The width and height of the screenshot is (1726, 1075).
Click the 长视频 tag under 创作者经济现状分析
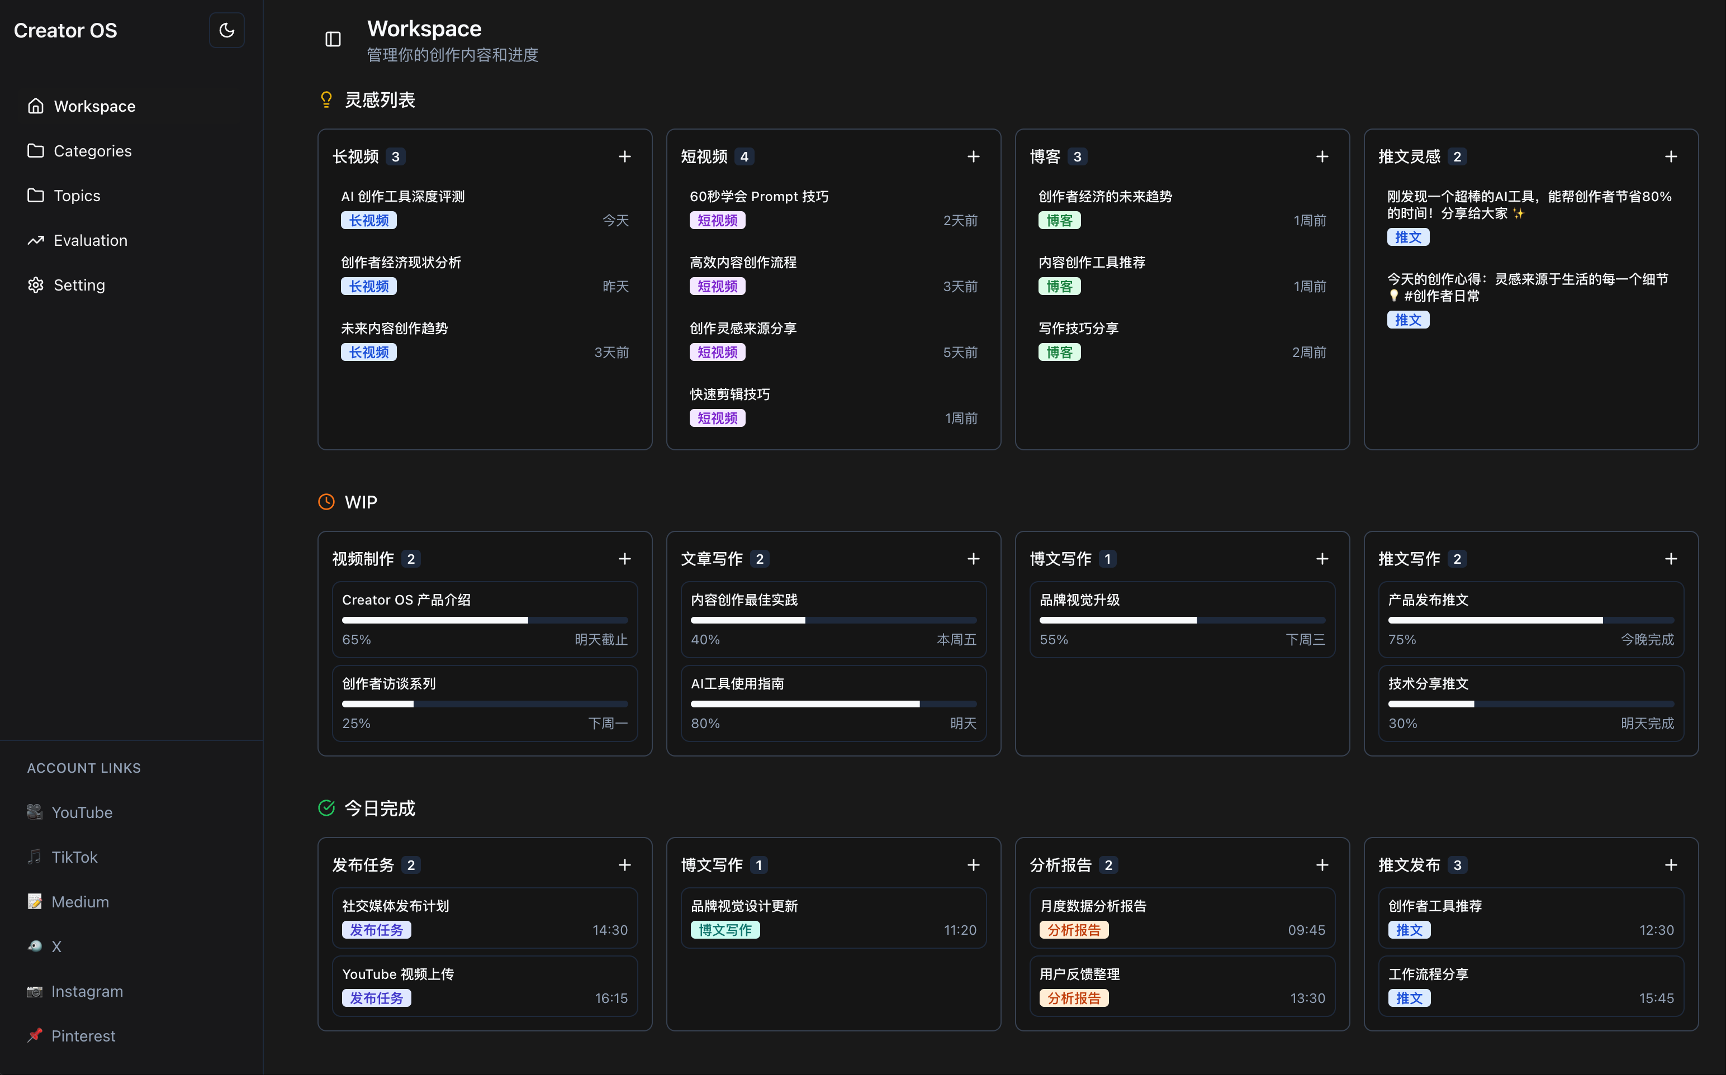[368, 286]
